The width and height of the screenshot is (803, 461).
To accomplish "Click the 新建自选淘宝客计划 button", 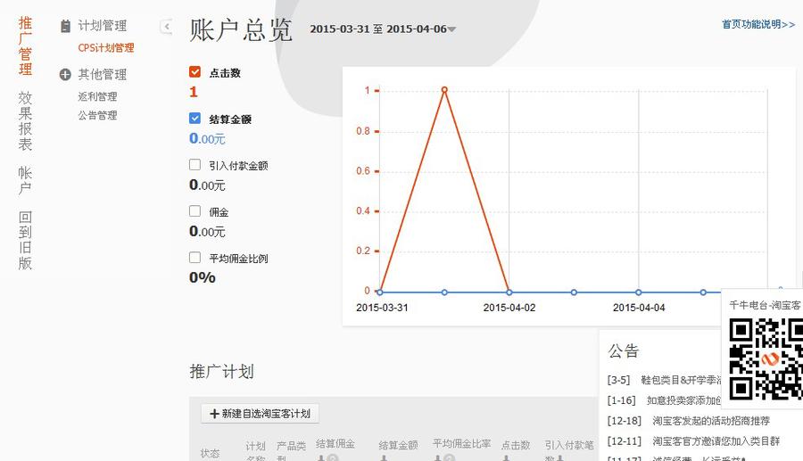I will pos(260,414).
